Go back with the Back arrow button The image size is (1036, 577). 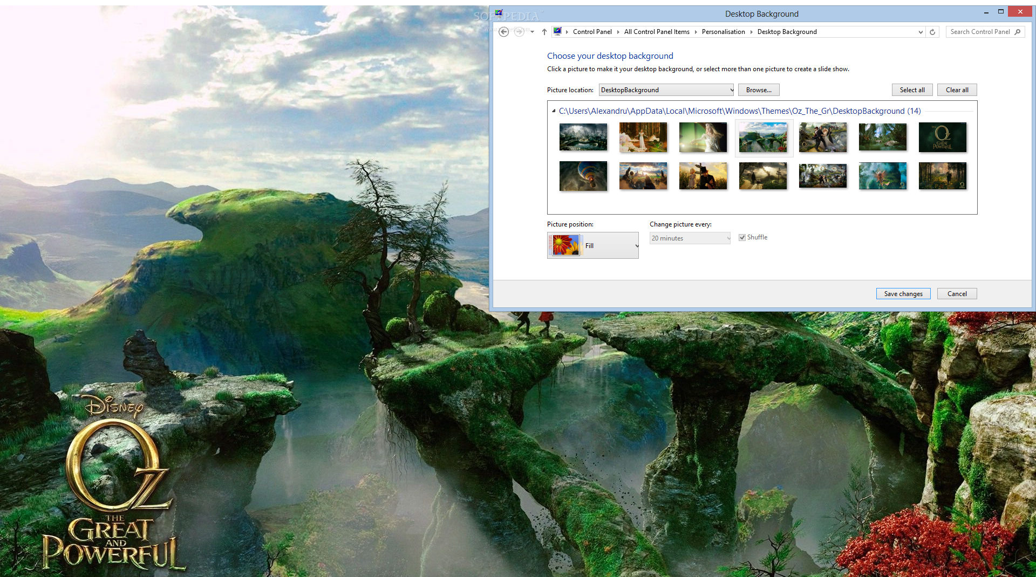[x=503, y=32]
